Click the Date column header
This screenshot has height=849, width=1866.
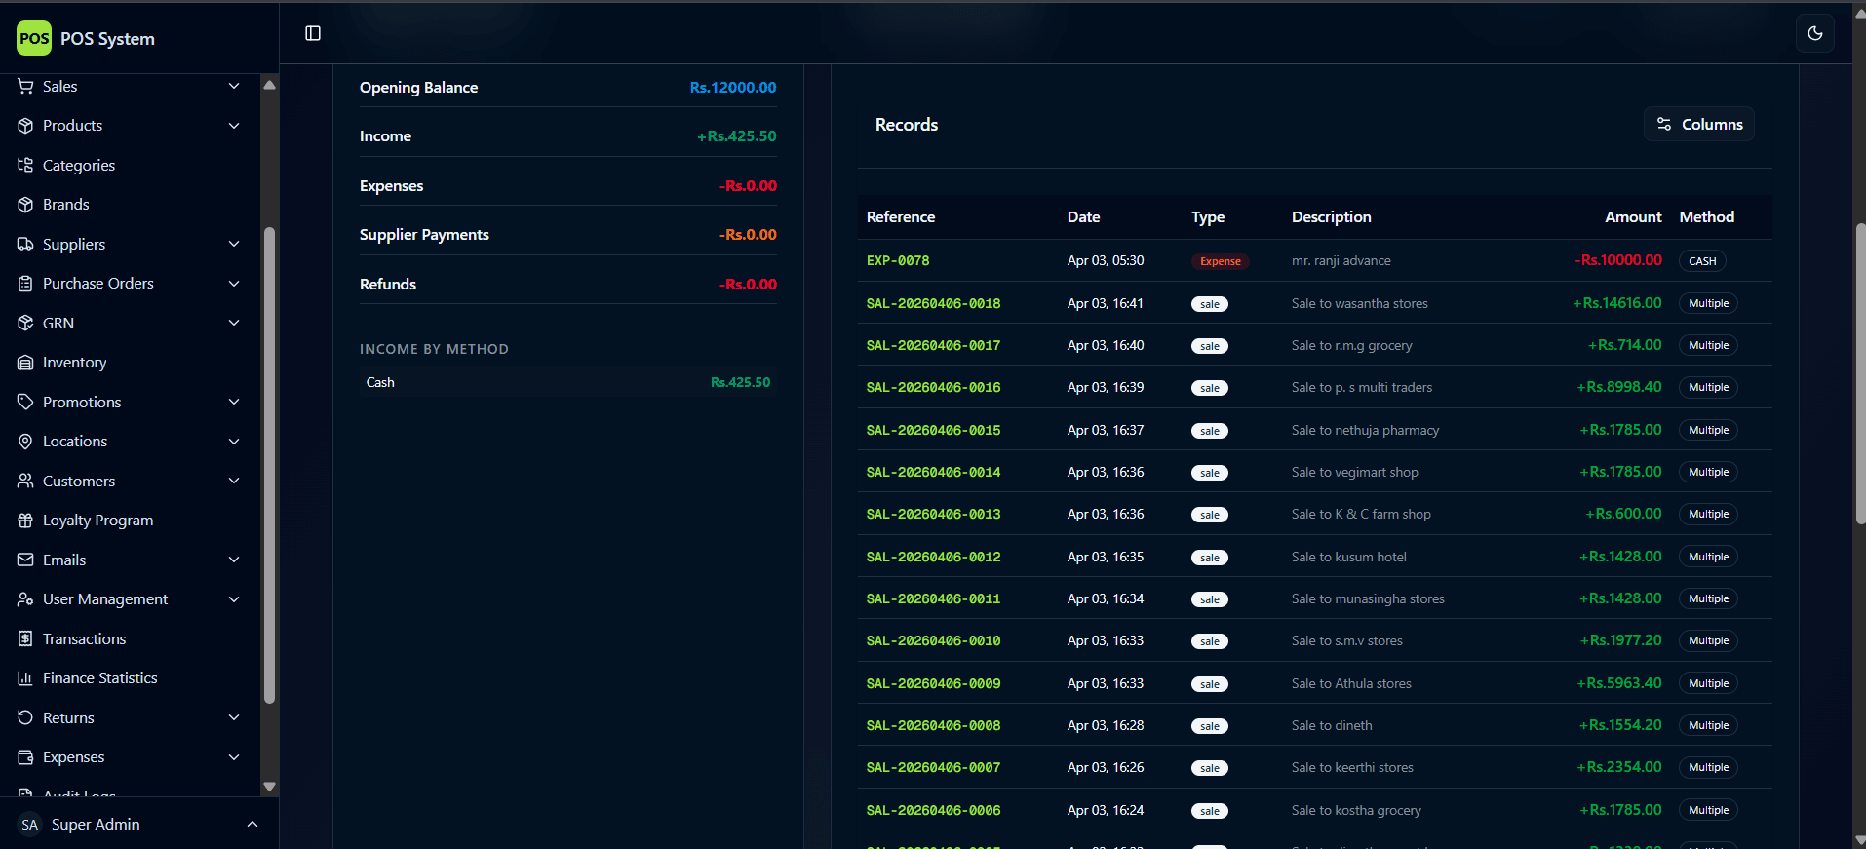pos(1083,217)
